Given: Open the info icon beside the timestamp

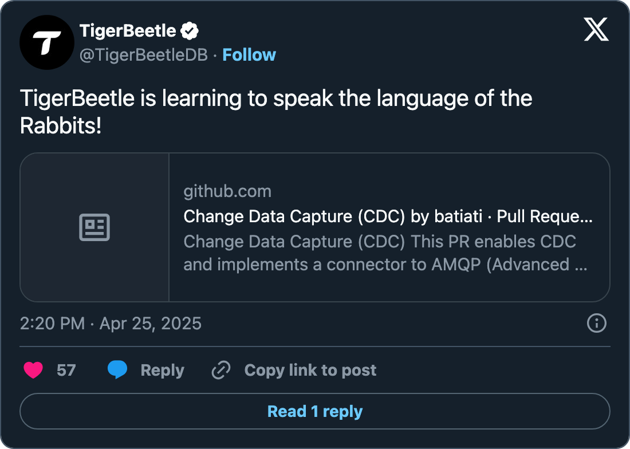Looking at the screenshot, I should click(x=597, y=324).
